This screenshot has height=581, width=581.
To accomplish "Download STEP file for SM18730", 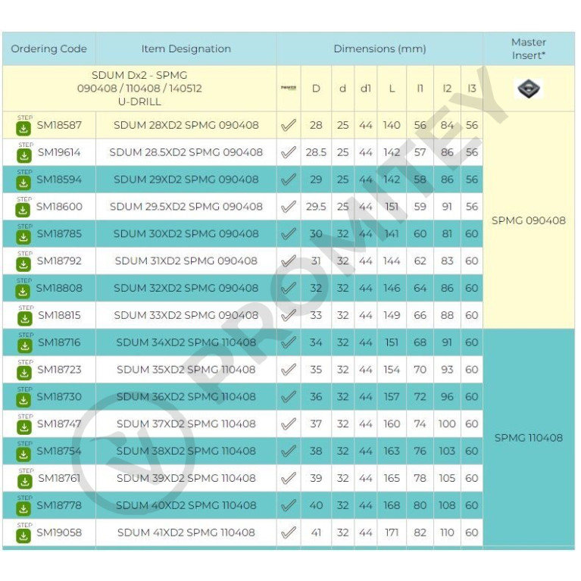I will [x=23, y=400].
